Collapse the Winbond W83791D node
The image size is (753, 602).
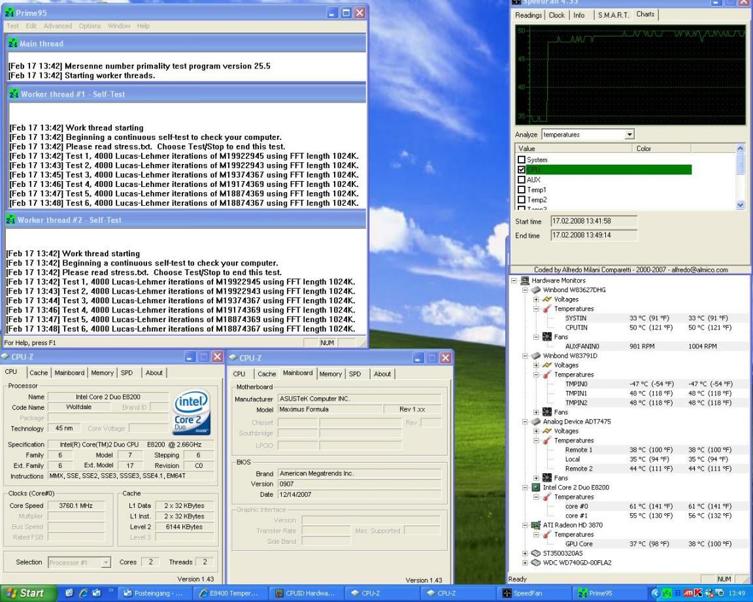[525, 356]
